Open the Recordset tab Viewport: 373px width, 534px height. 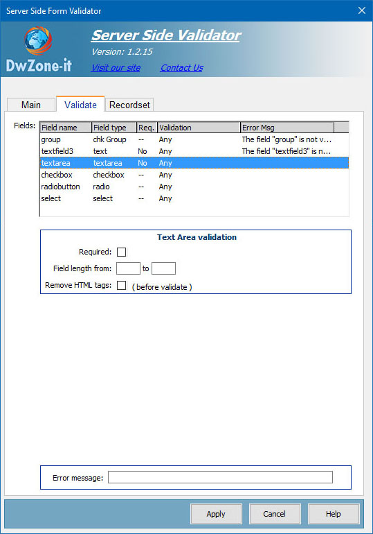(x=129, y=105)
